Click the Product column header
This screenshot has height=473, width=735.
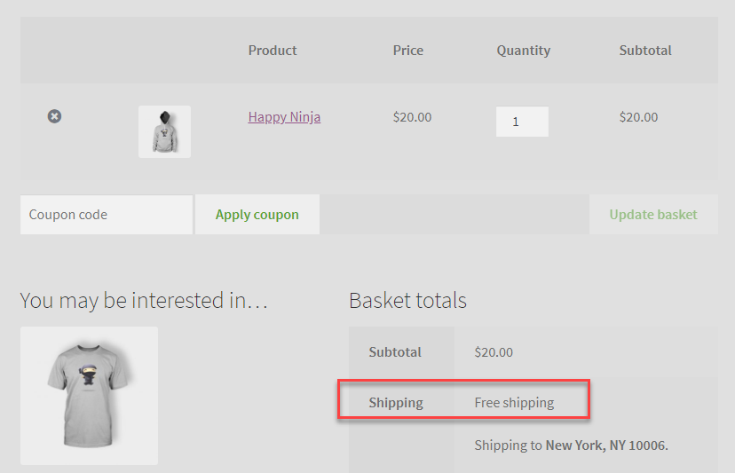[273, 51]
